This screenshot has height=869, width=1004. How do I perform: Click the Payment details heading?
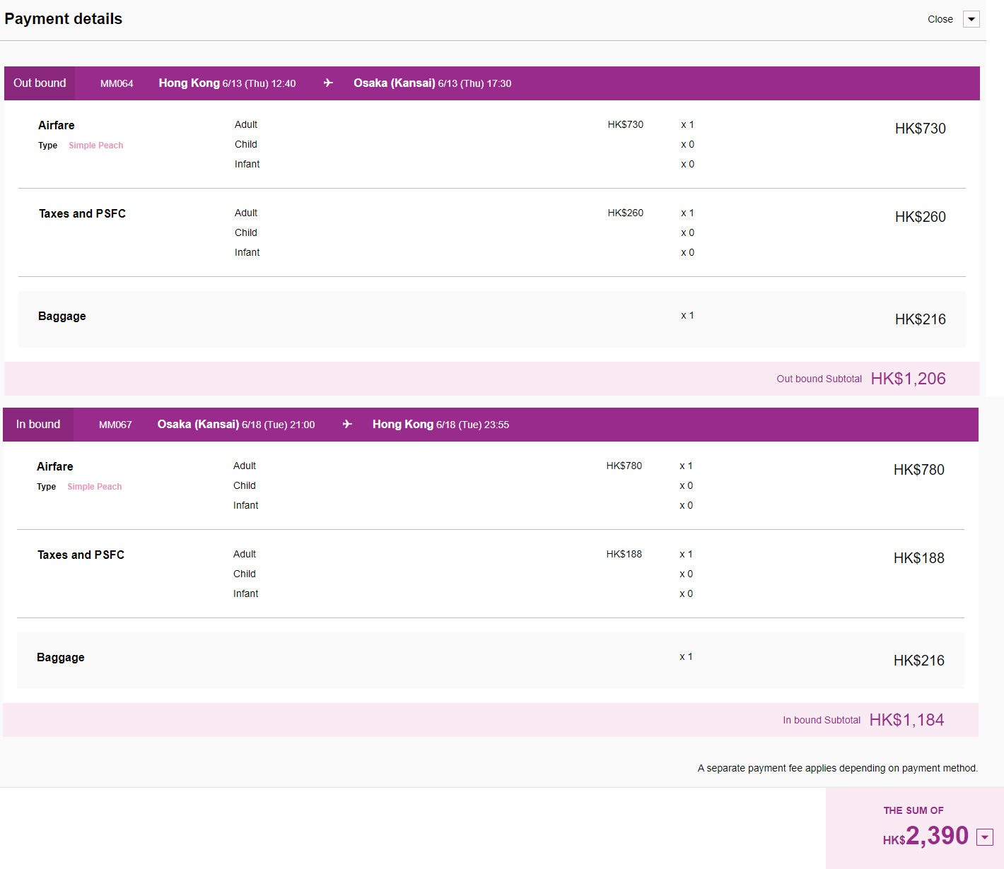pyautogui.click(x=64, y=19)
